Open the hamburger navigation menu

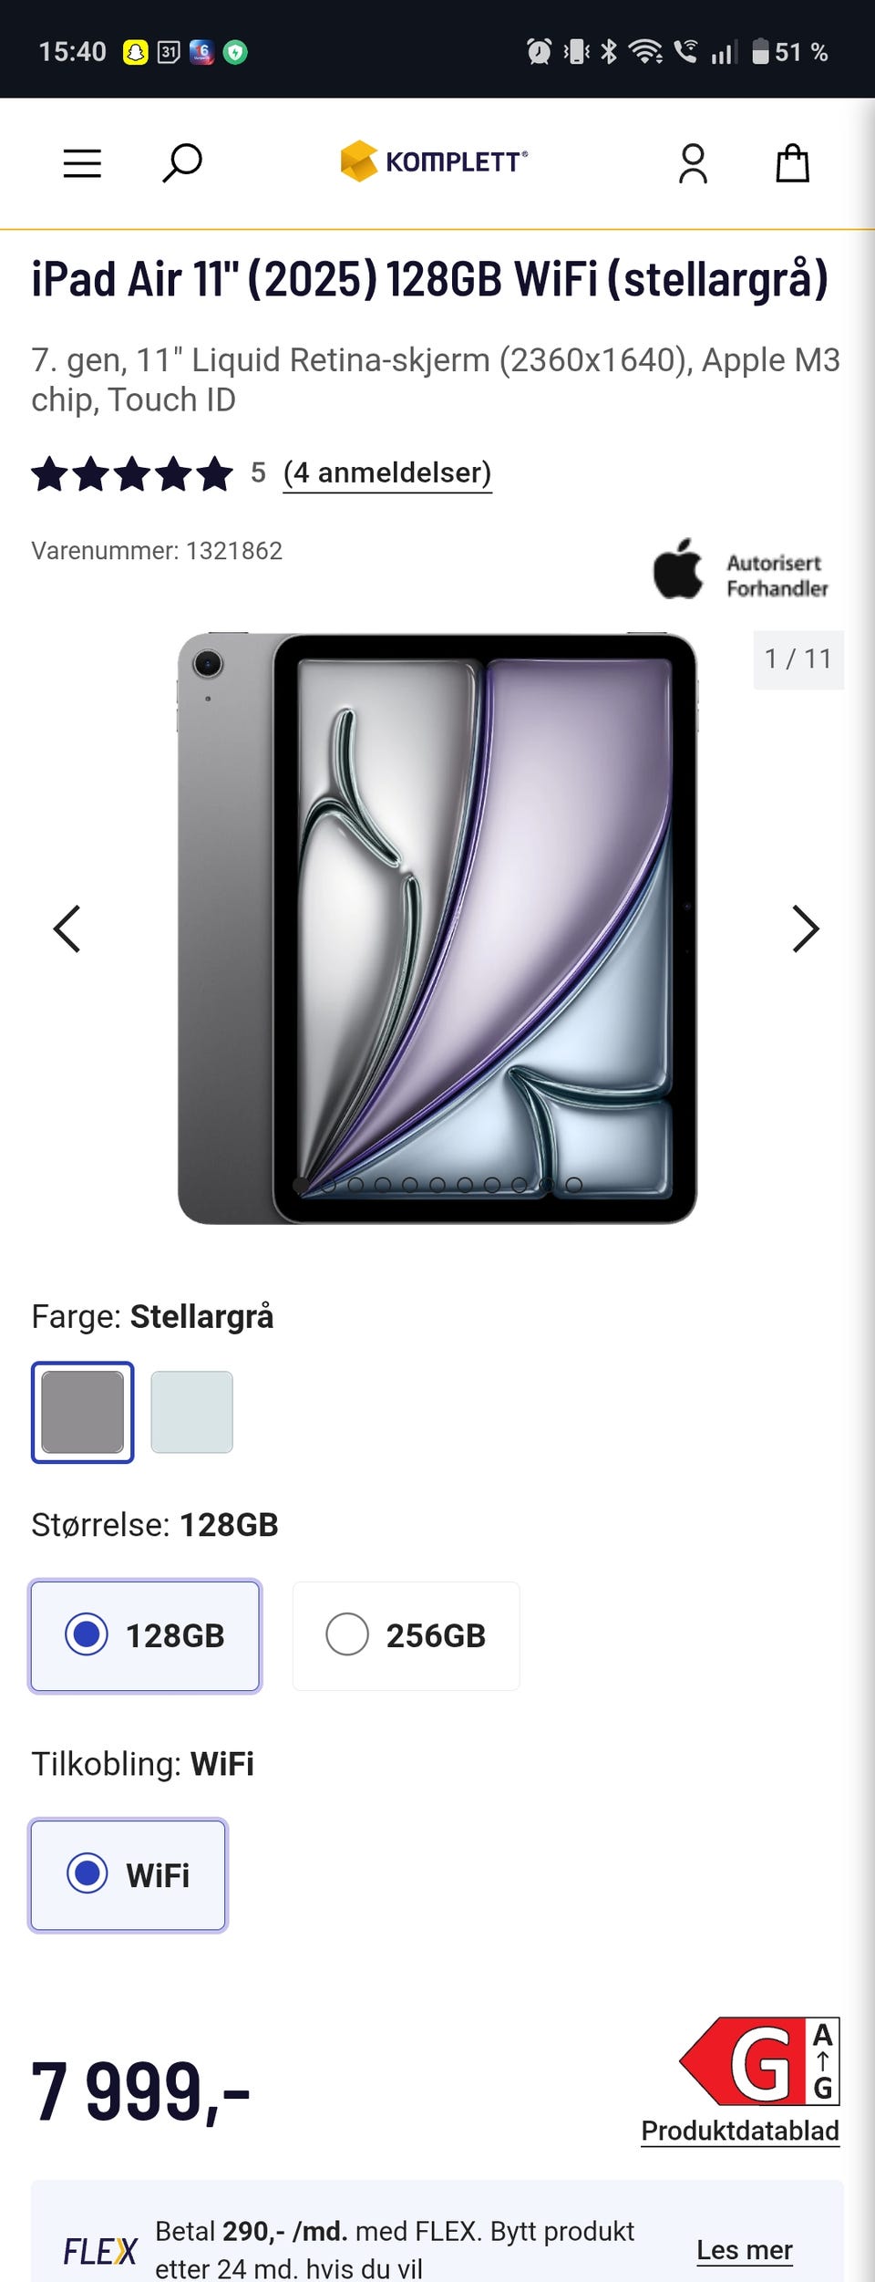pyautogui.click(x=82, y=163)
